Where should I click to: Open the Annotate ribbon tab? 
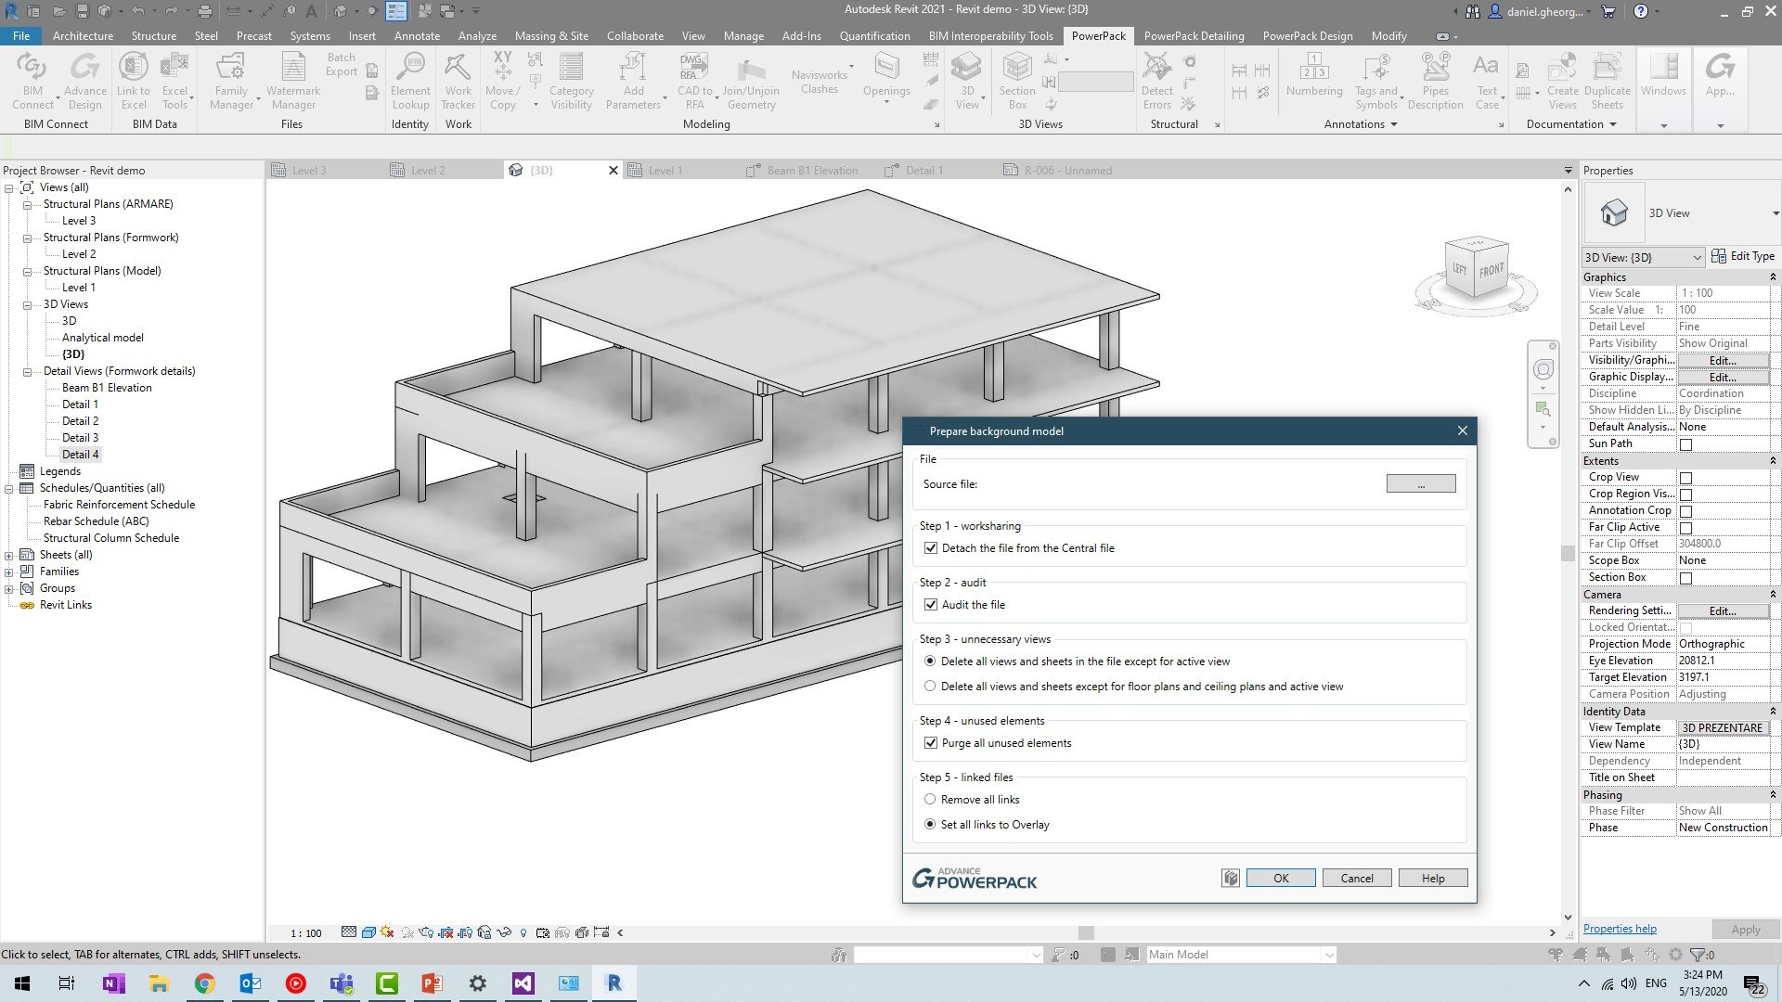[417, 35]
